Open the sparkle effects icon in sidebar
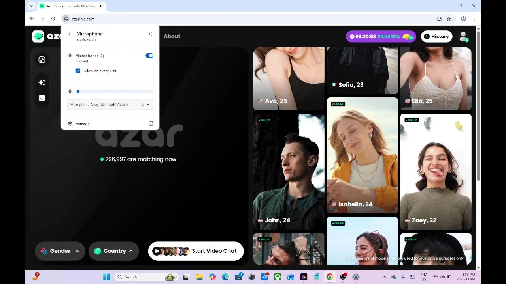This screenshot has width=506, height=284. click(x=42, y=82)
